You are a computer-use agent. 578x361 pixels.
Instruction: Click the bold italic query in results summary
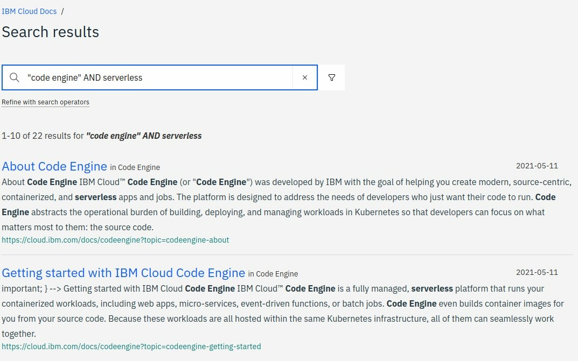[x=144, y=136]
